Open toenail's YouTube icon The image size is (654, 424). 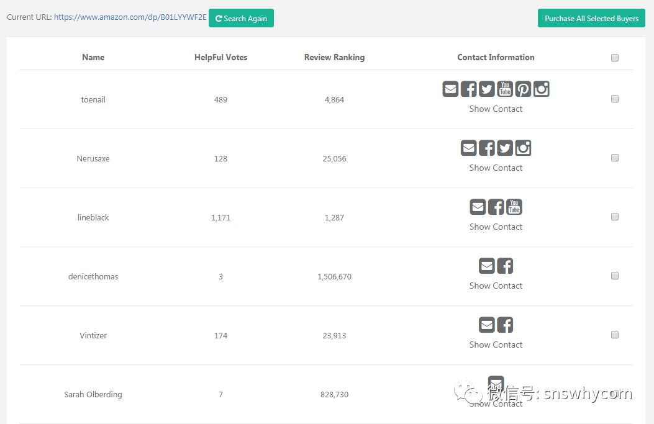click(505, 89)
